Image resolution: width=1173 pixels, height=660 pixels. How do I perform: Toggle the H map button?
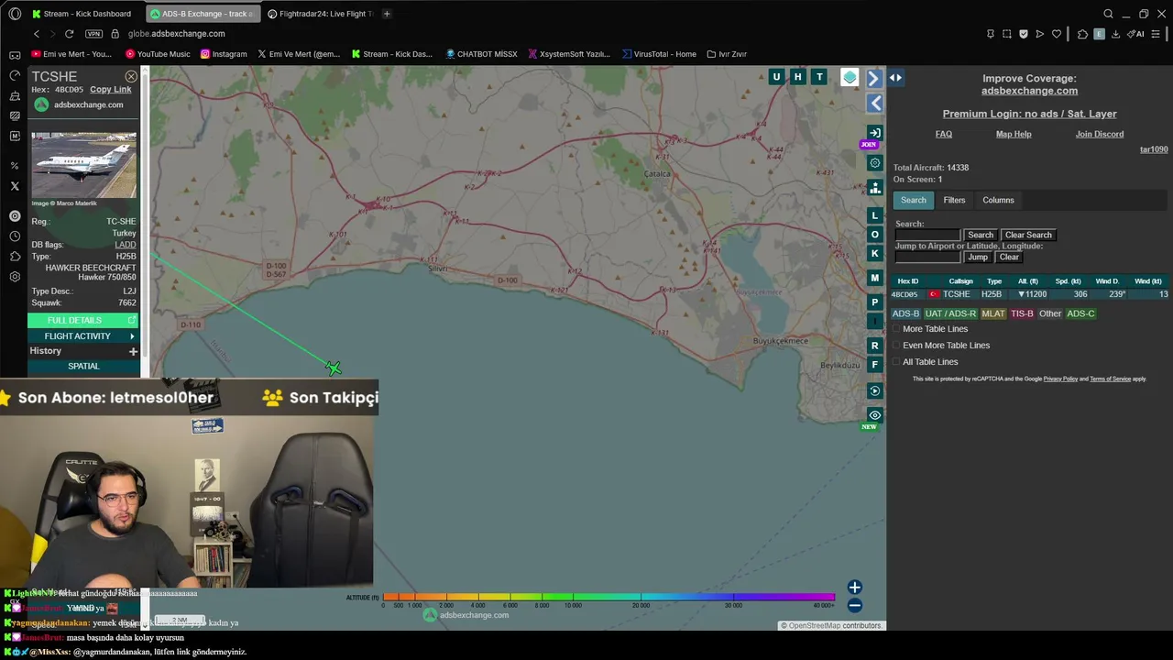798,77
